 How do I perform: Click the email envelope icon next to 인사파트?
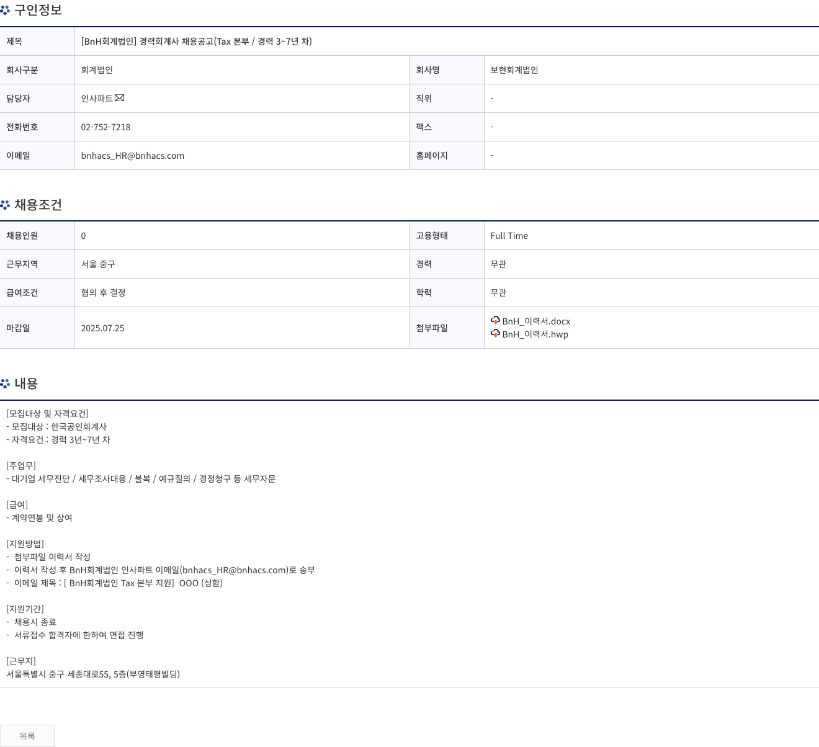[120, 97]
